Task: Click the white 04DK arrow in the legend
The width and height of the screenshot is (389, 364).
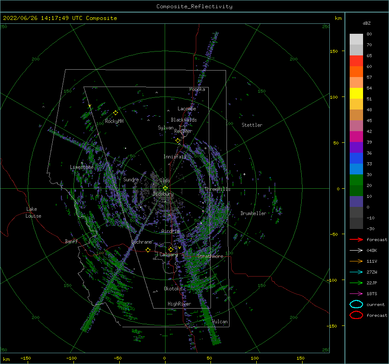Action: coord(356,250)
